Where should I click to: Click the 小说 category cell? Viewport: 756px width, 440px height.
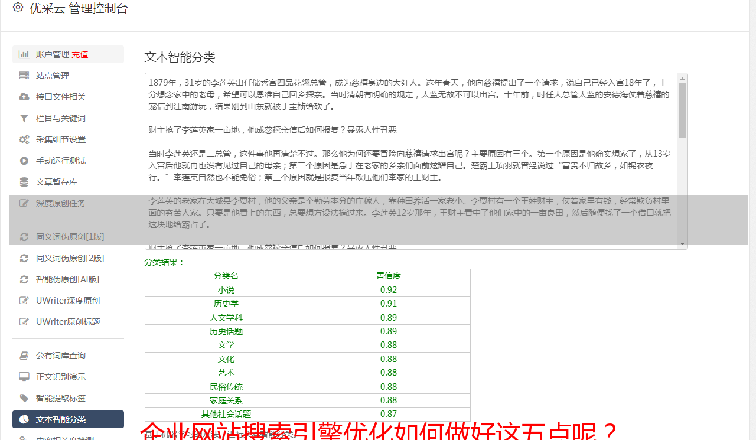point(226,290)
